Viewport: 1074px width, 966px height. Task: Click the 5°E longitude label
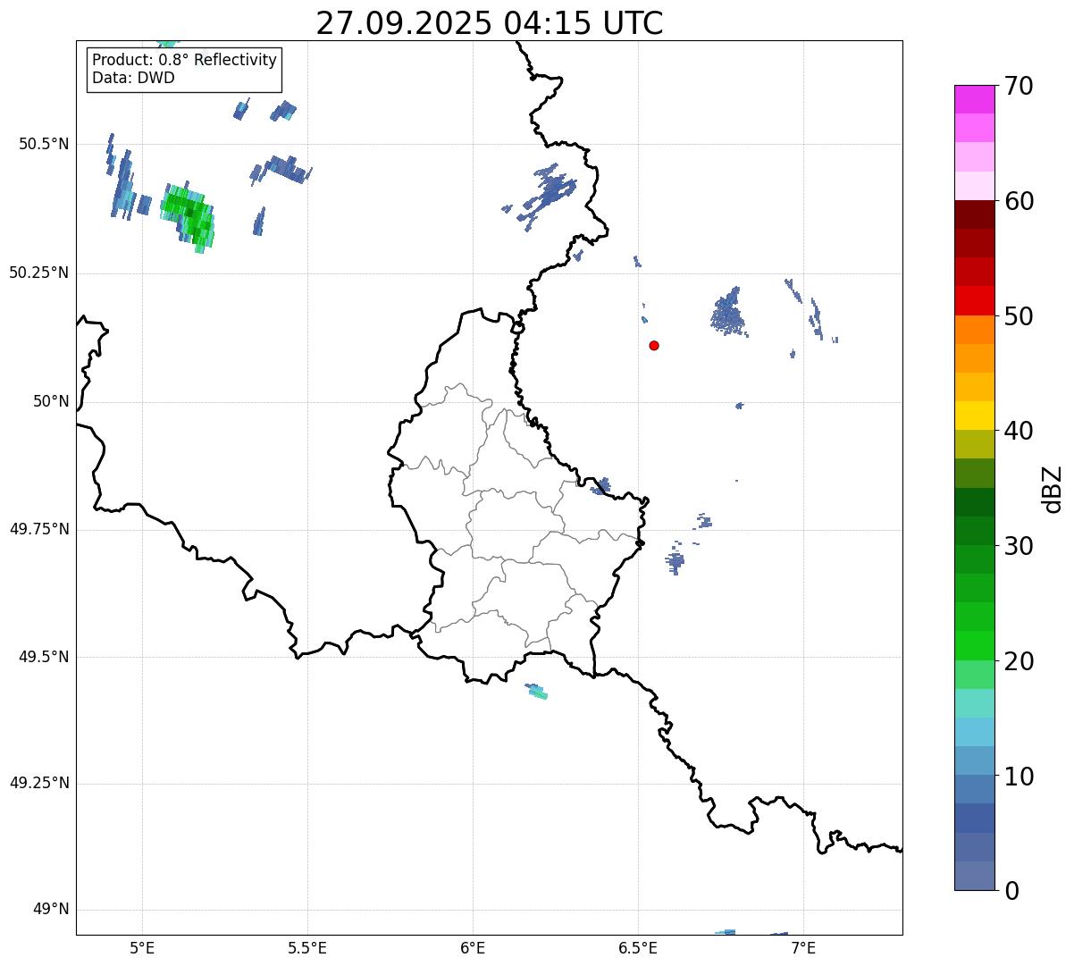[x=142, y=947]
